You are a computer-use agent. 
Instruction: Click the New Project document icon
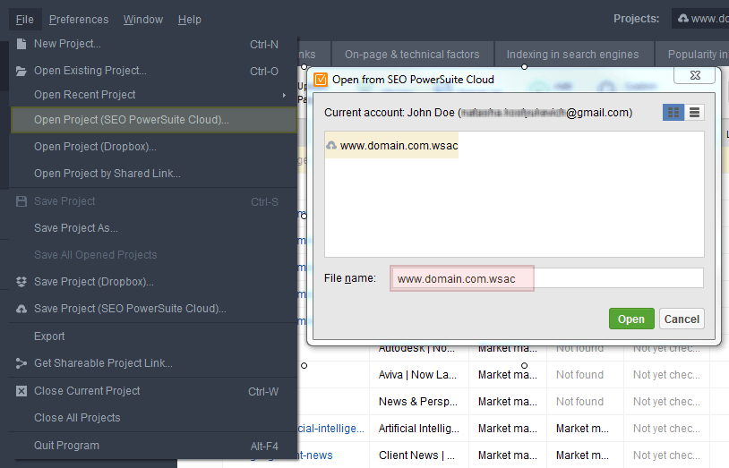21,44
